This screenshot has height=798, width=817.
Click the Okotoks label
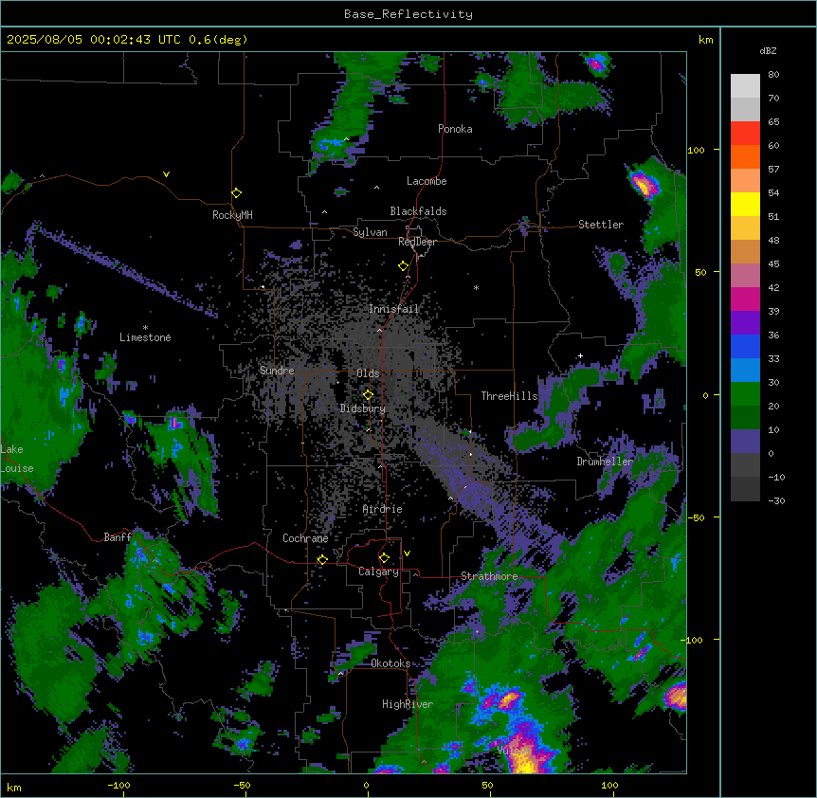390,663
